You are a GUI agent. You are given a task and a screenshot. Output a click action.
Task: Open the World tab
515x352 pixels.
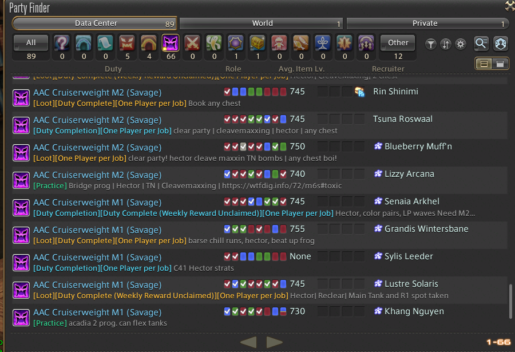coord(261,23)
